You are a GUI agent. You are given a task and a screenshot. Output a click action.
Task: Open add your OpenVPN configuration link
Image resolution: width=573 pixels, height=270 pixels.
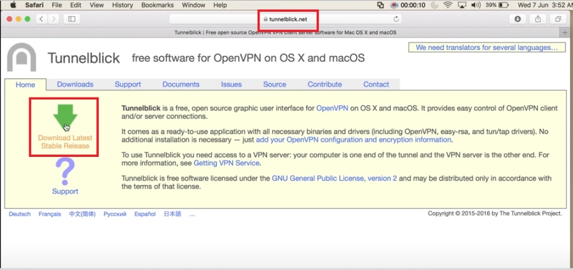click(x=353, y=140)
